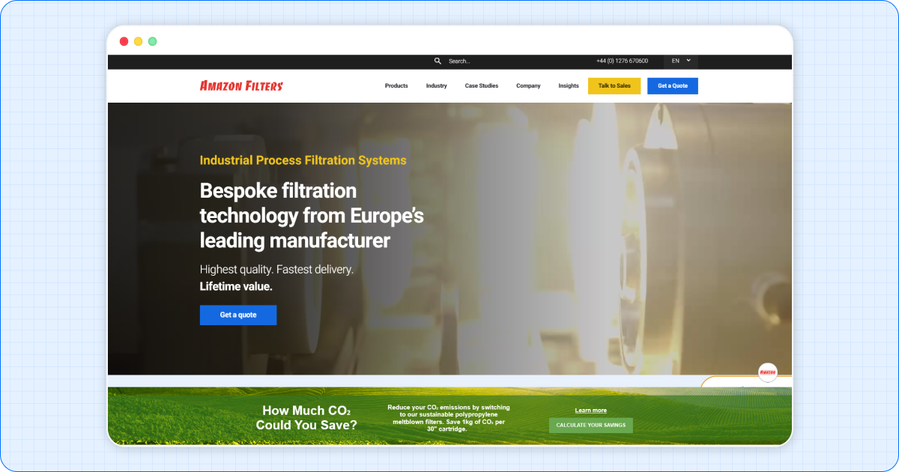Click the yellow Talk to Sales button

(x=614, y=86)
